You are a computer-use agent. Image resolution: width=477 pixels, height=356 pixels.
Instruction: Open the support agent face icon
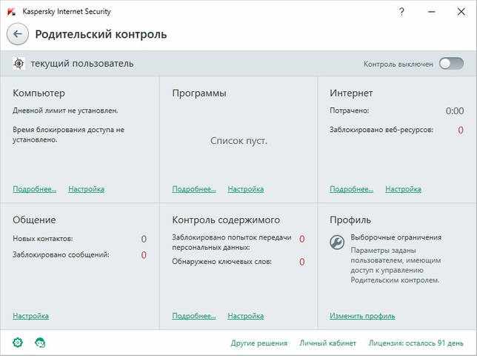pos(40,343)
